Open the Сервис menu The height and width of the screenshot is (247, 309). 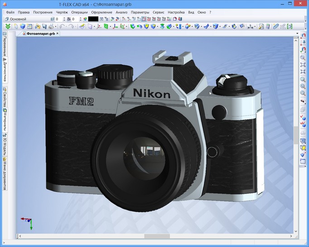(x=159, y=12)
